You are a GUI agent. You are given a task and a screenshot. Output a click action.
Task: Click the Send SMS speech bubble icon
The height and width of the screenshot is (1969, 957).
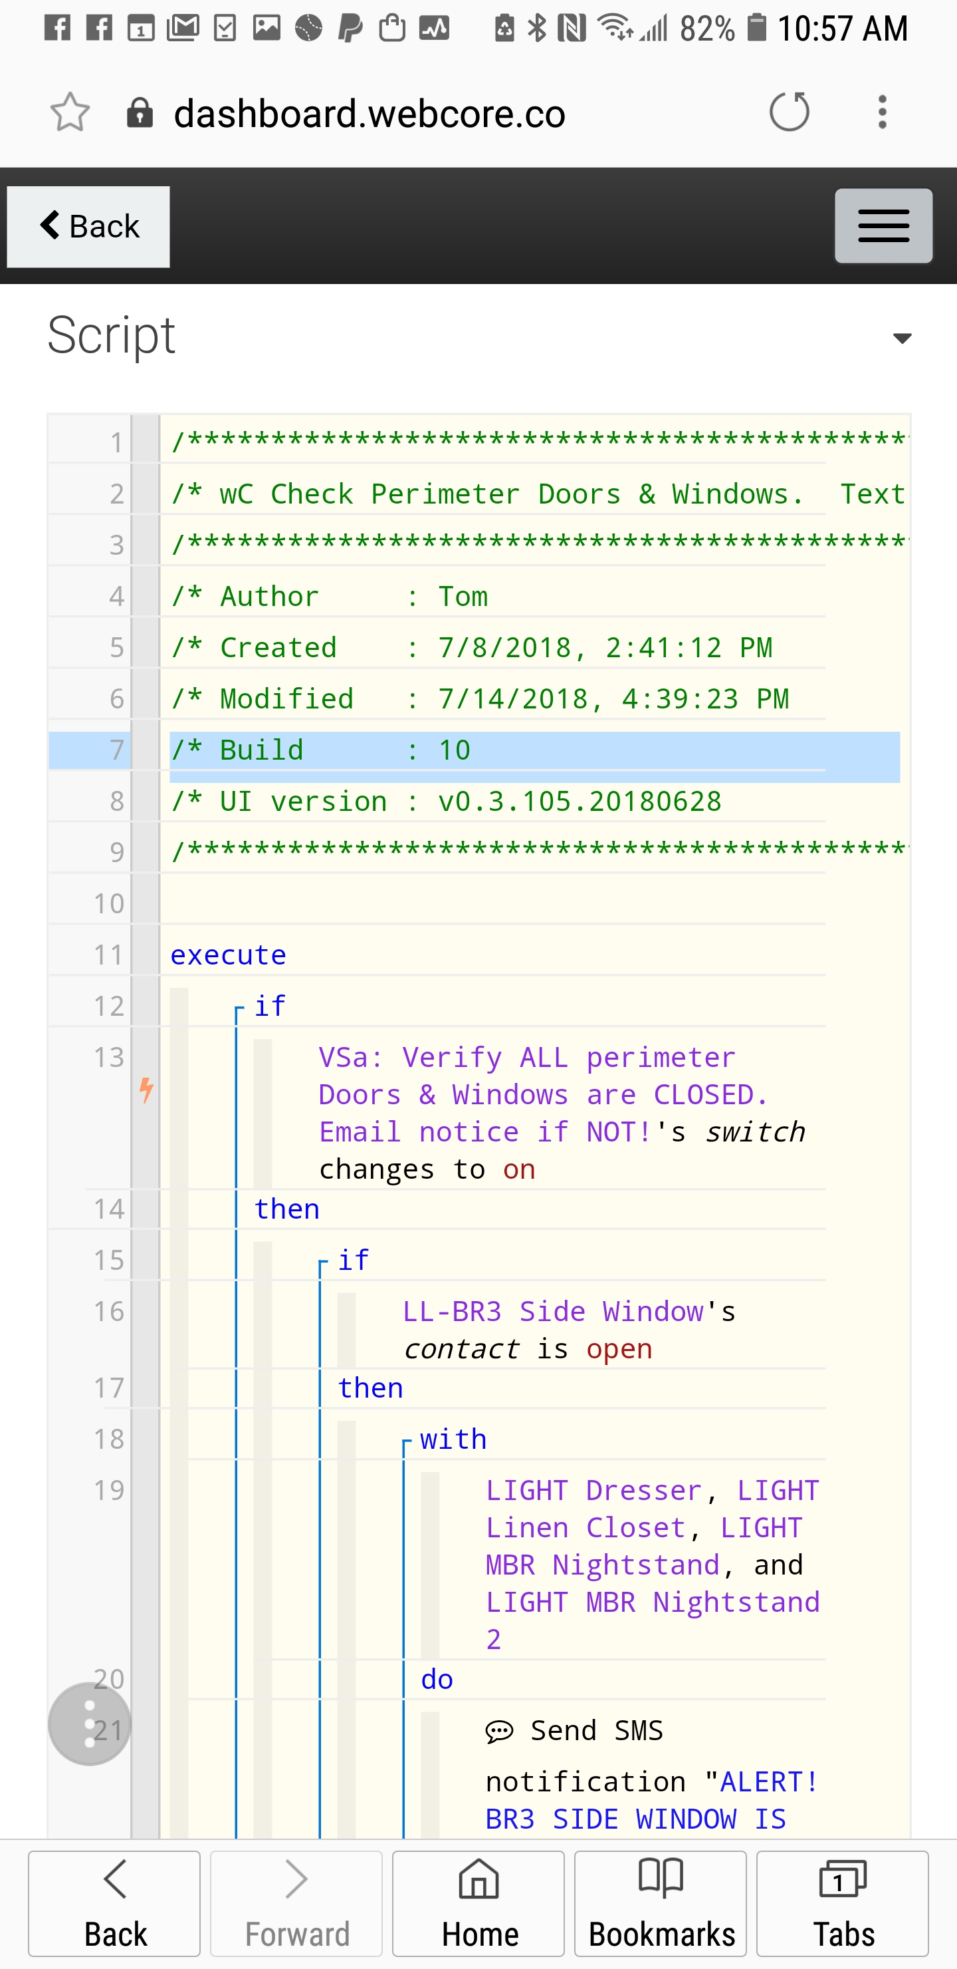click(x=498, y=1732)
